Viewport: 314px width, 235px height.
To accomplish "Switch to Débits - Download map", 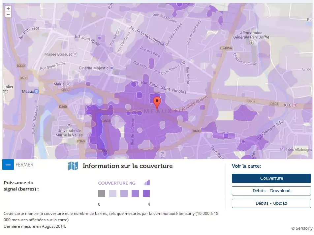I will coord(271,191).
